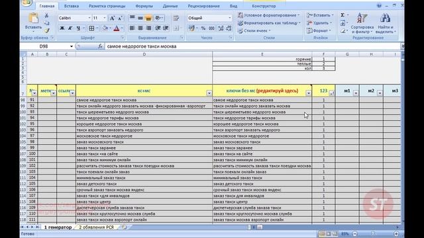Apply percent style format
This screenshot has height=238, width=424.
coord(203,28)
